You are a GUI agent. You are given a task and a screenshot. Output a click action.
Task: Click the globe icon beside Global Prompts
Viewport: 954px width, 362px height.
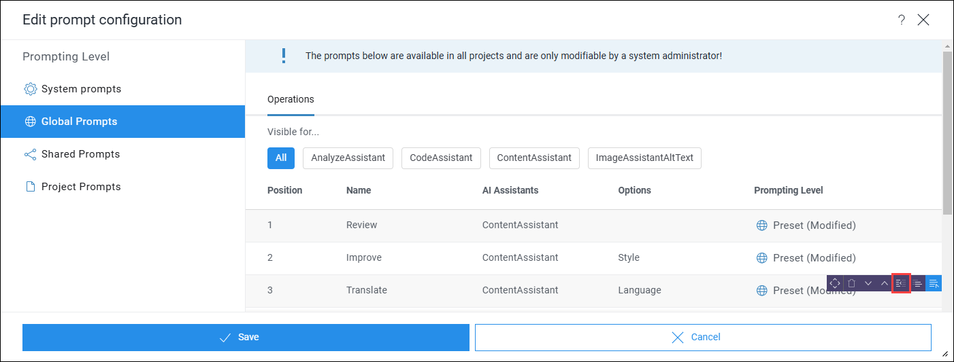30,122
